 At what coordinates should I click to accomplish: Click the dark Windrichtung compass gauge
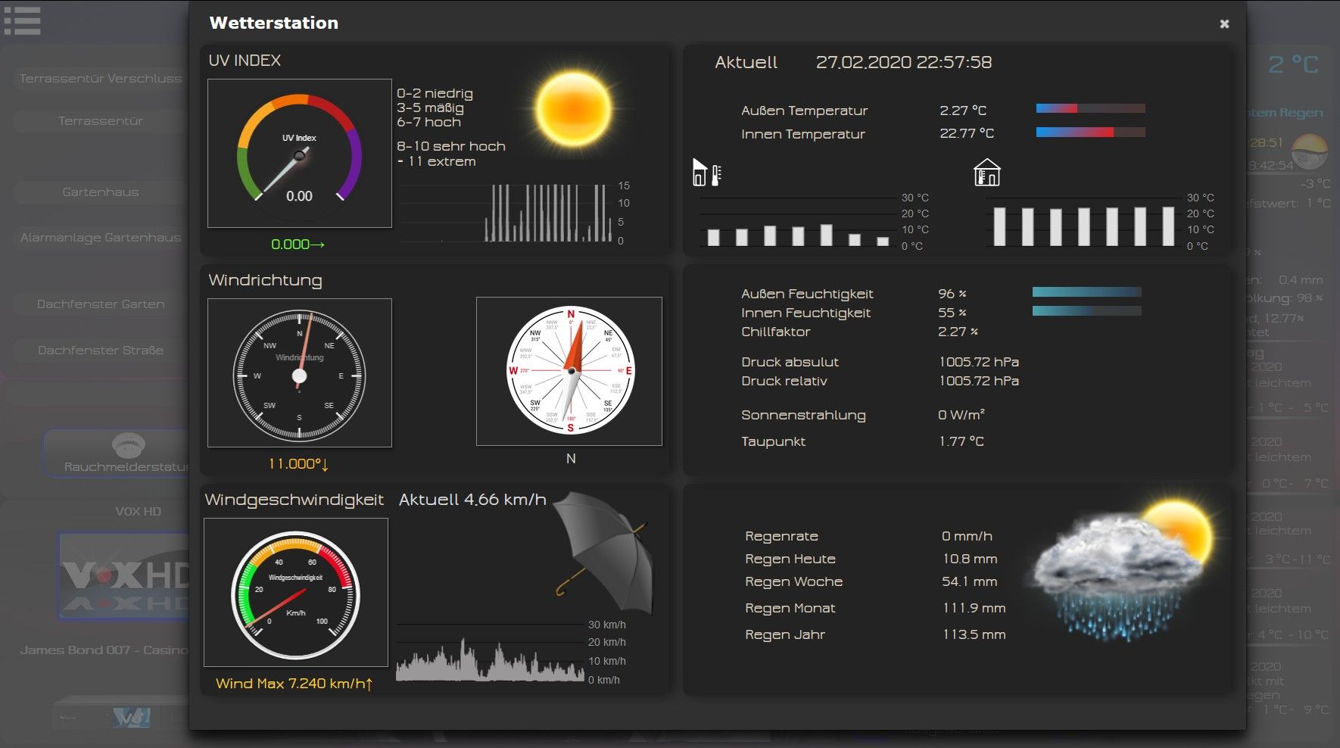300,373
